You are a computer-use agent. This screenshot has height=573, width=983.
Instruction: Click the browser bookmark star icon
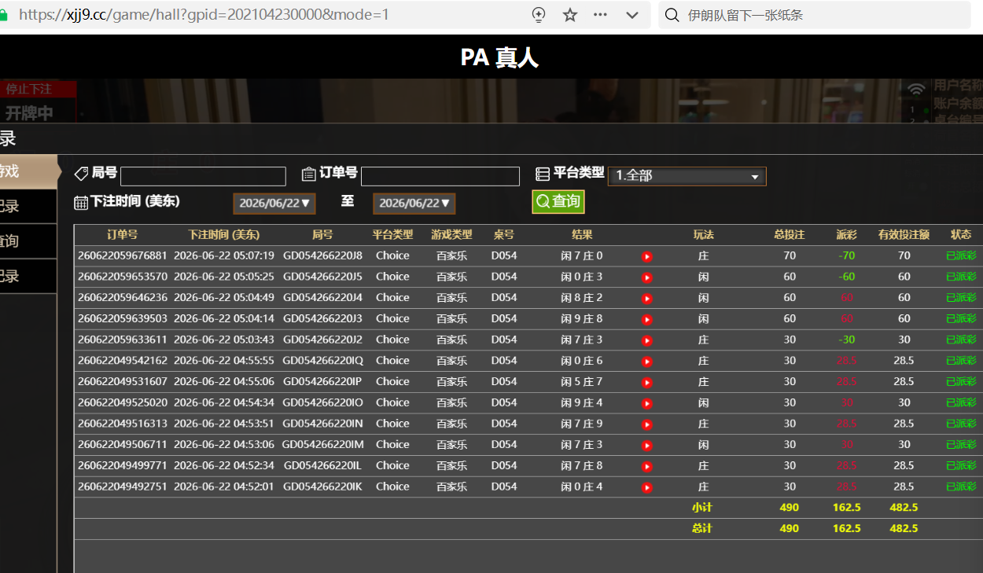tap(570, 15)
